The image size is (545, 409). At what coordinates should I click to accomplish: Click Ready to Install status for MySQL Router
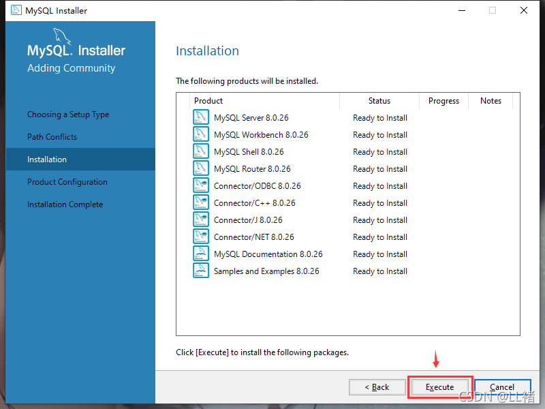point(380,169)
